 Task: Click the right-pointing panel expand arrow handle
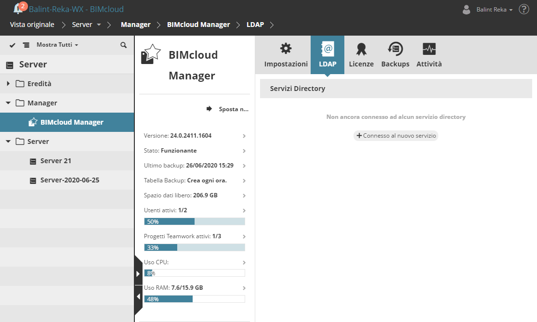(138, 274)
